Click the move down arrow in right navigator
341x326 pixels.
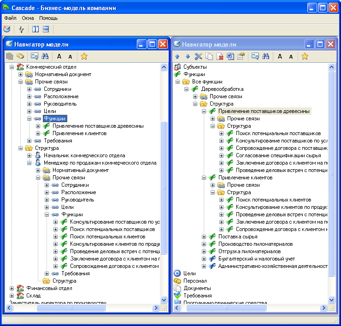pos(188,57)
